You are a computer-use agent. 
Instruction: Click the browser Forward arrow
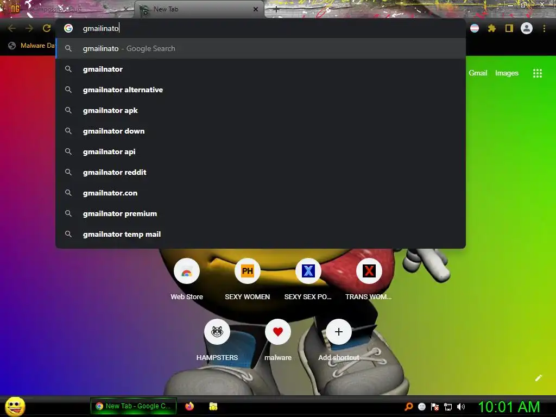click(29, 28)
